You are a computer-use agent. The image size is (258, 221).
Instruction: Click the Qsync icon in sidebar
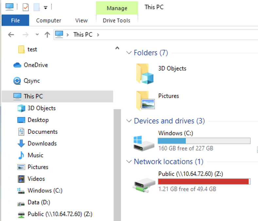[17, 81]
